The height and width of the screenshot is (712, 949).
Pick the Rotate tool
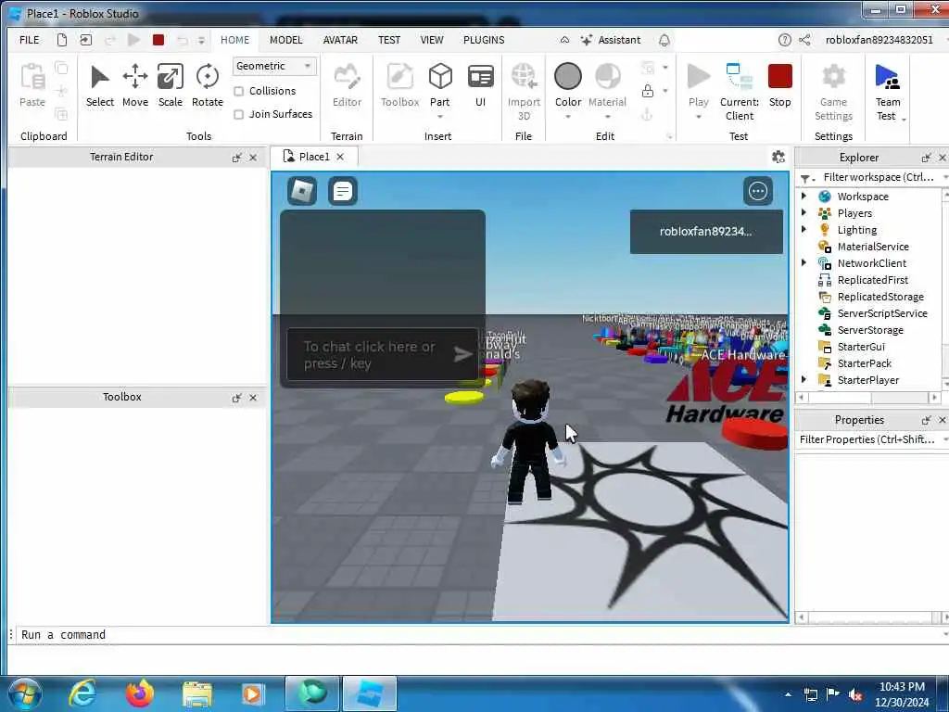tap(207, 86)
